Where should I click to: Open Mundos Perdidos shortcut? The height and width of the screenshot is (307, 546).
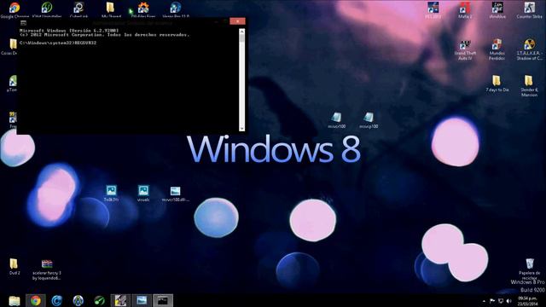pos(497,49)
